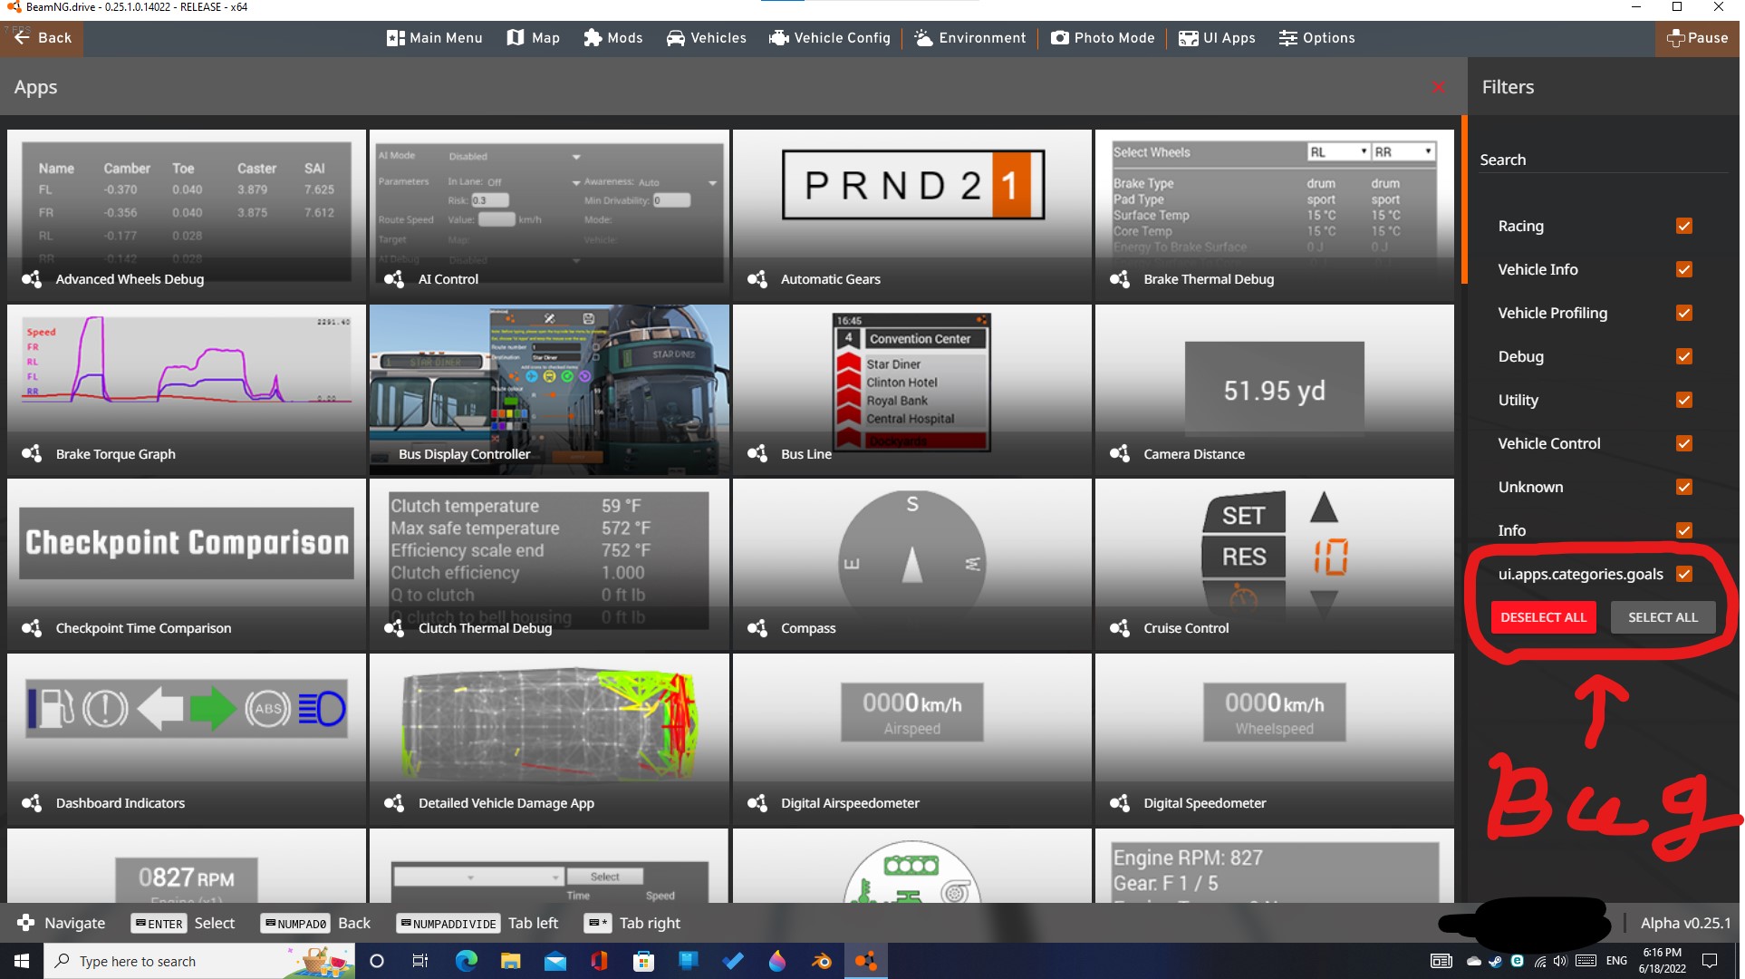
Task: Open File Explorer from taskbar
Action: click(510, 961)
